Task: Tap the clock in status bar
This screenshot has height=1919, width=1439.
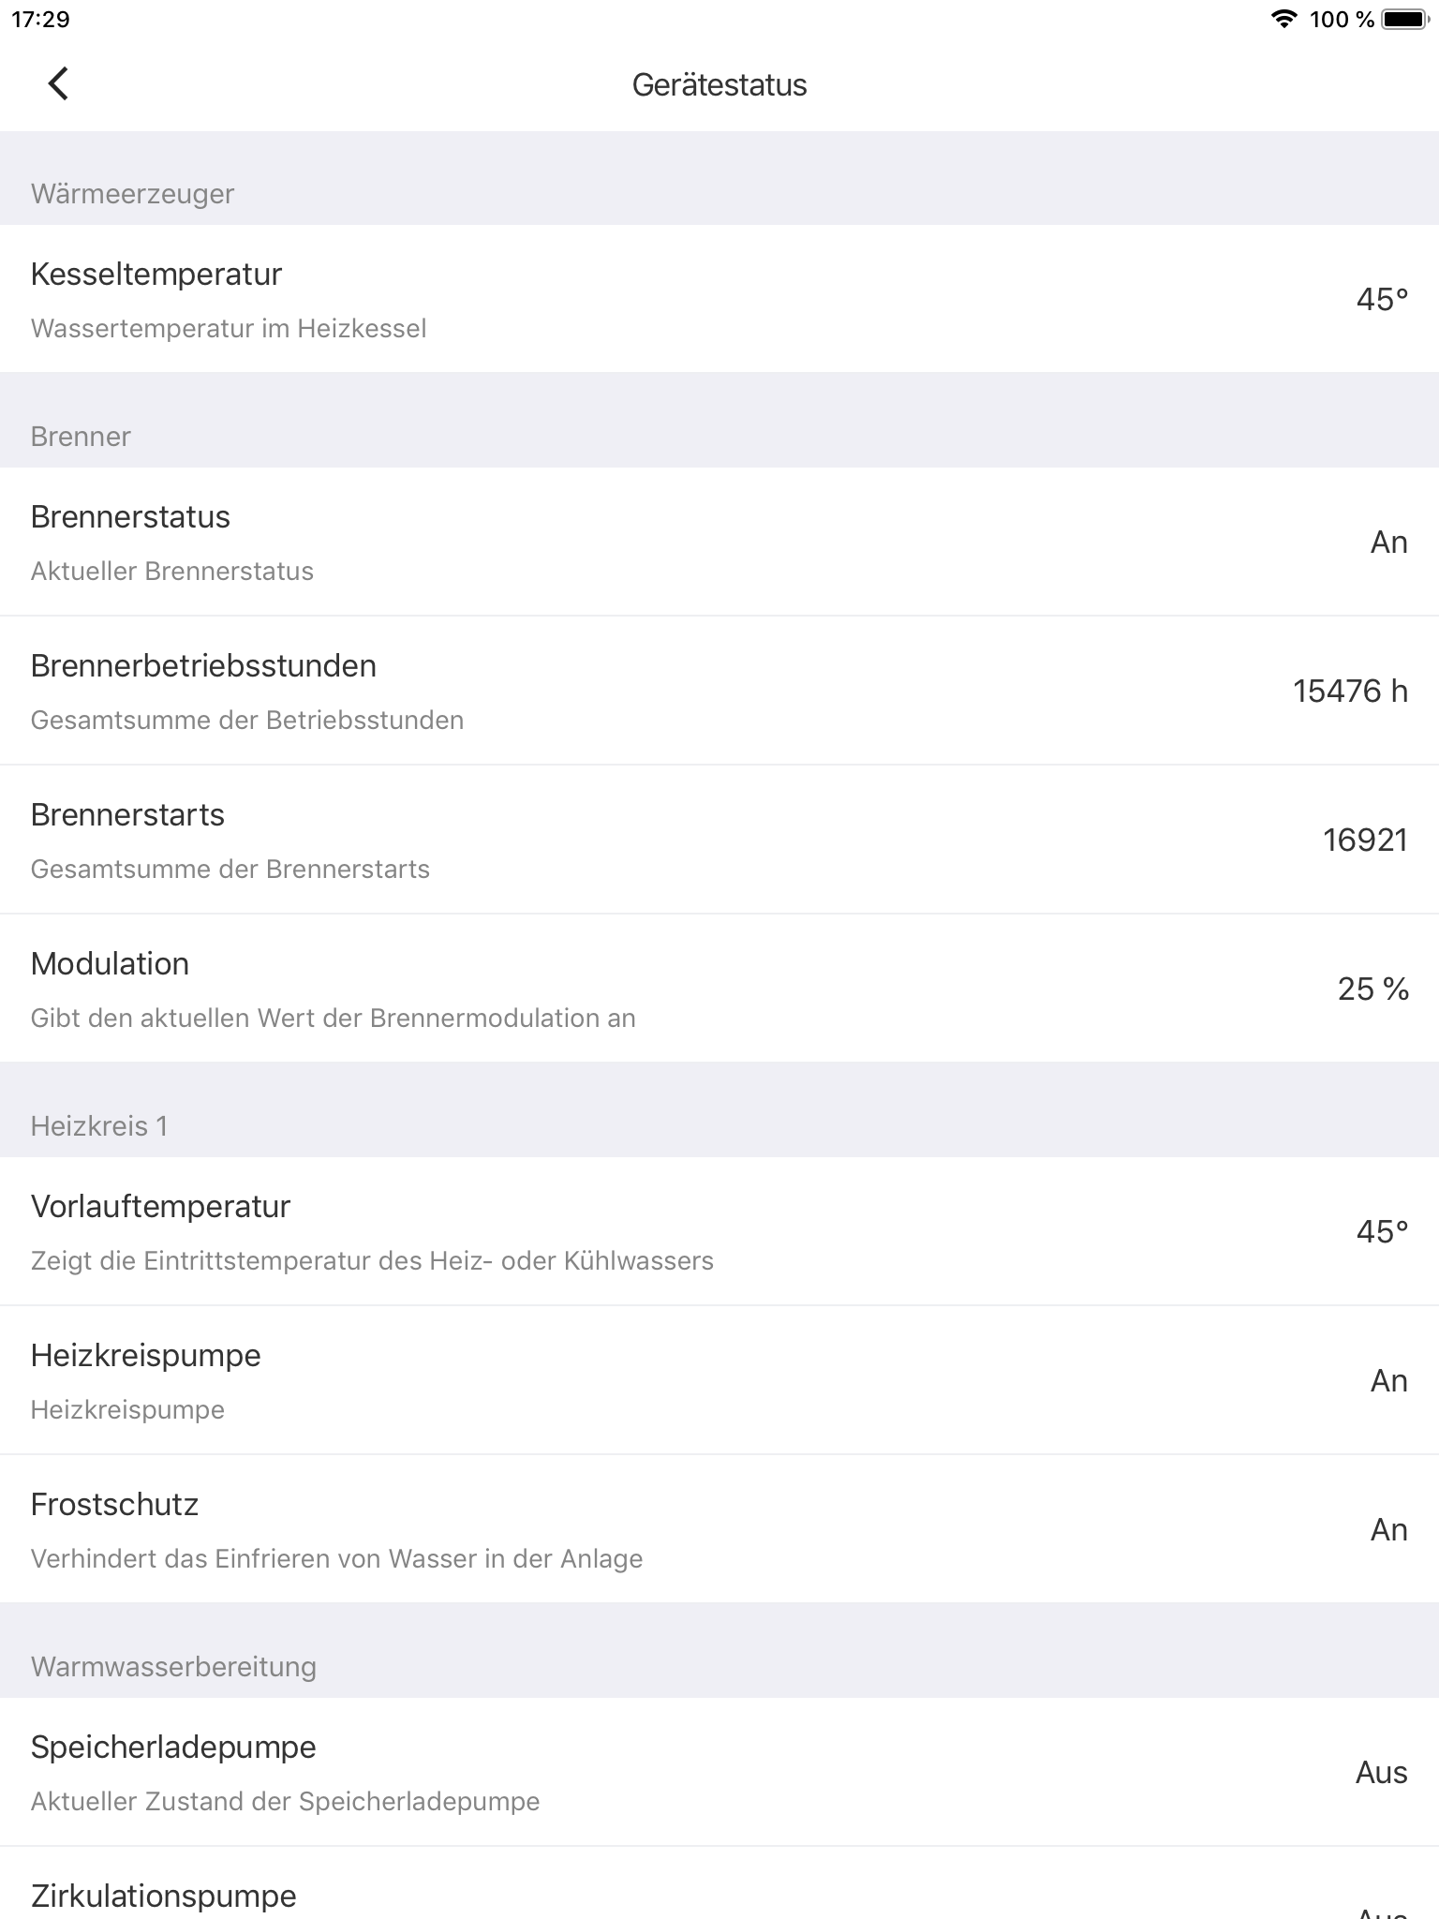Action: pyautogui.click(x=40, y=19)
